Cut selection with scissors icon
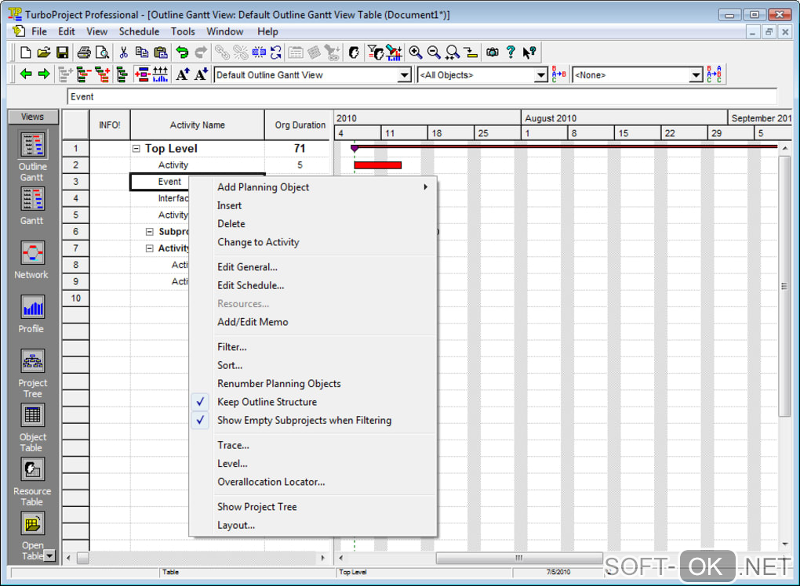 tap(123, 52)
